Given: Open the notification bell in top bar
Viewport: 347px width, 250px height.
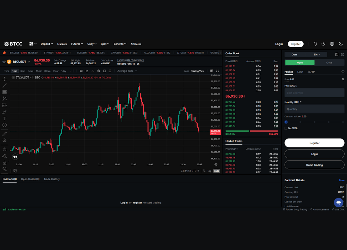Looking at the screenshot, I should (315, 44).
